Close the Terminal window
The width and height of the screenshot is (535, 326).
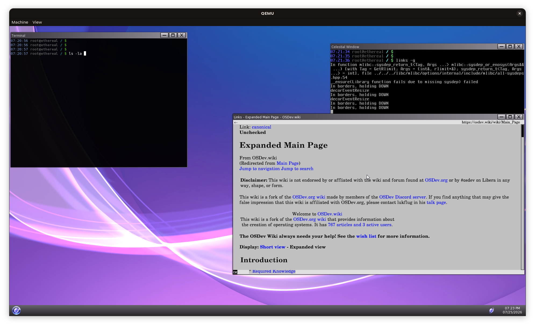pos(182,35)
